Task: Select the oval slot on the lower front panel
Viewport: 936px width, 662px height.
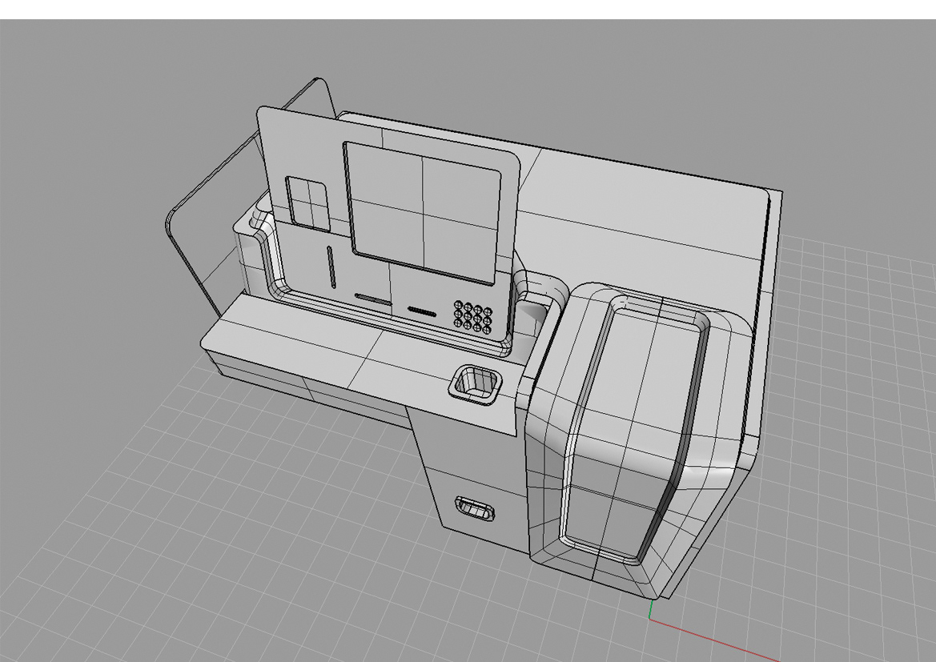Action: 475,509
